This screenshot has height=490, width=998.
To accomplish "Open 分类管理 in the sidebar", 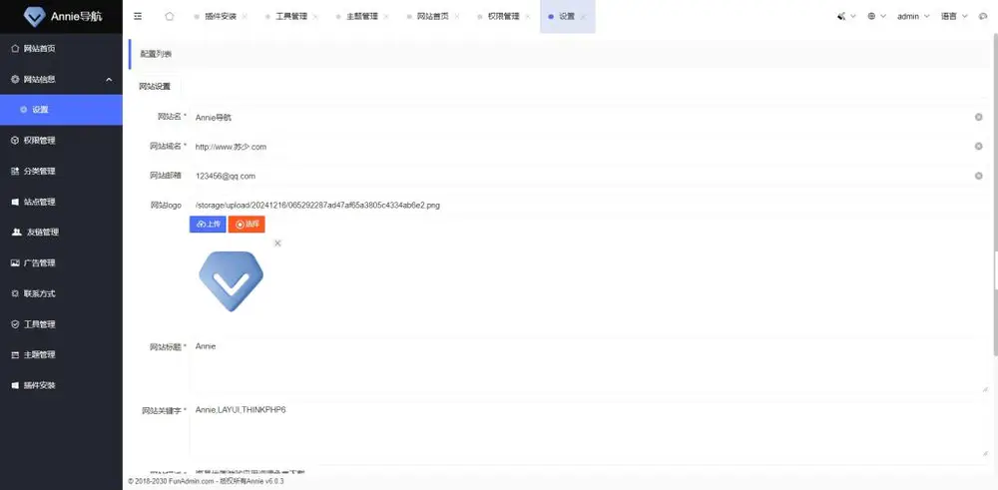I will coord(61,172).
